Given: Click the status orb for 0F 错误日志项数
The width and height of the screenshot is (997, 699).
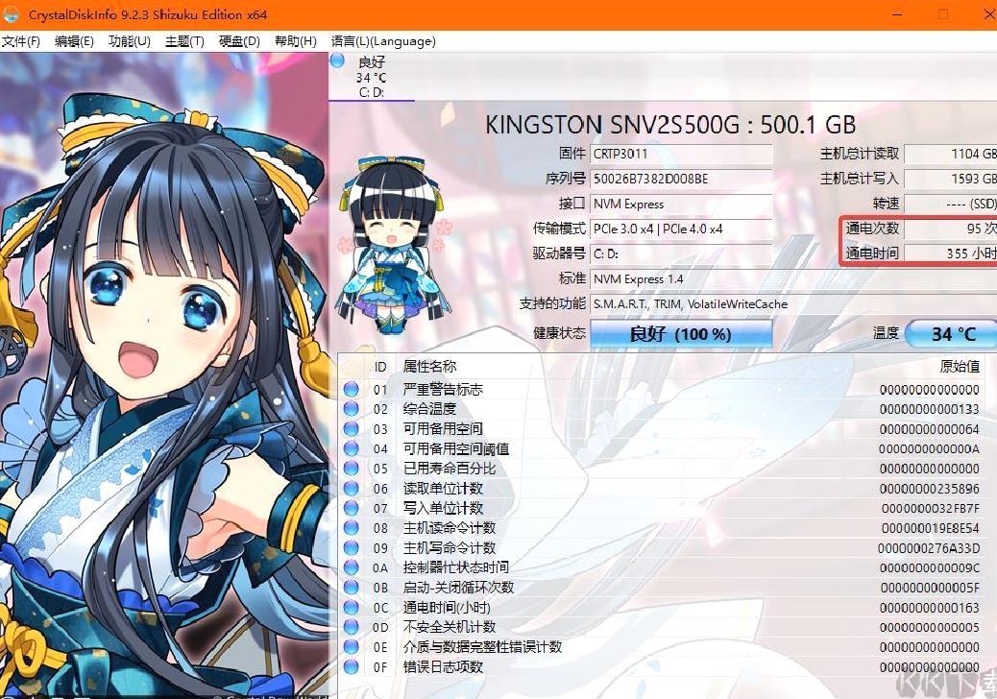Looking at the screenshot, I should (x=351, y=666).
